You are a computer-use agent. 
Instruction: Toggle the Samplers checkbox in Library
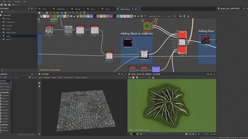(1, 104)
